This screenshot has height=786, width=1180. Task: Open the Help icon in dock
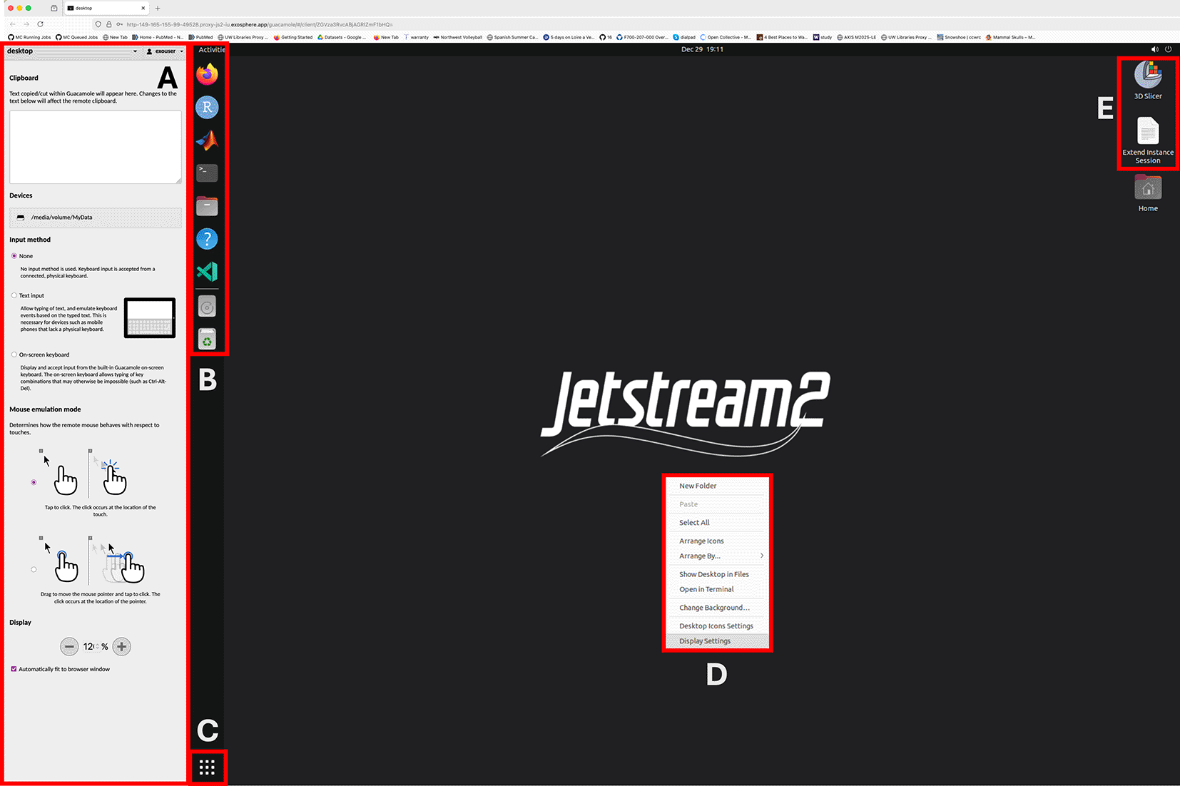[207, 239]
